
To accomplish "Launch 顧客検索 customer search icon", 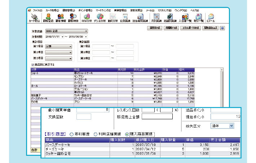I will click(x=73, y=18).
